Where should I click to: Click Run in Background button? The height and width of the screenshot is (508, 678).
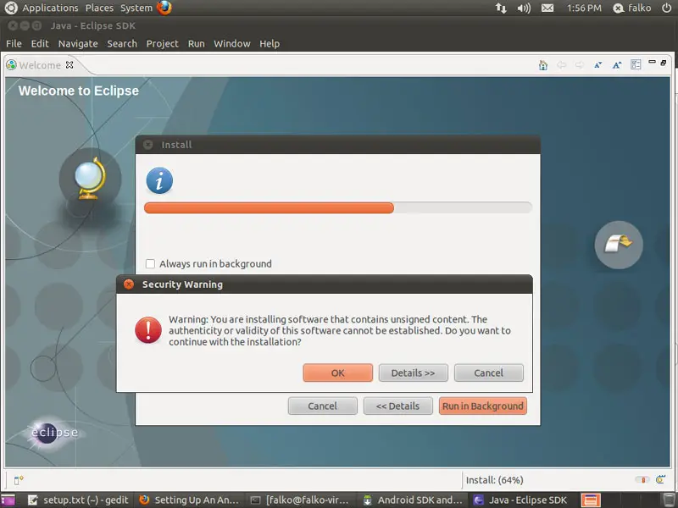point(483,406)
